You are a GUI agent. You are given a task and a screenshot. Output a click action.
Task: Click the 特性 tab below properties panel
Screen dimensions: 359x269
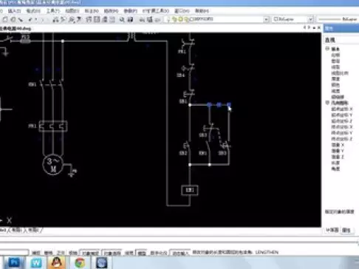(346, 231)
